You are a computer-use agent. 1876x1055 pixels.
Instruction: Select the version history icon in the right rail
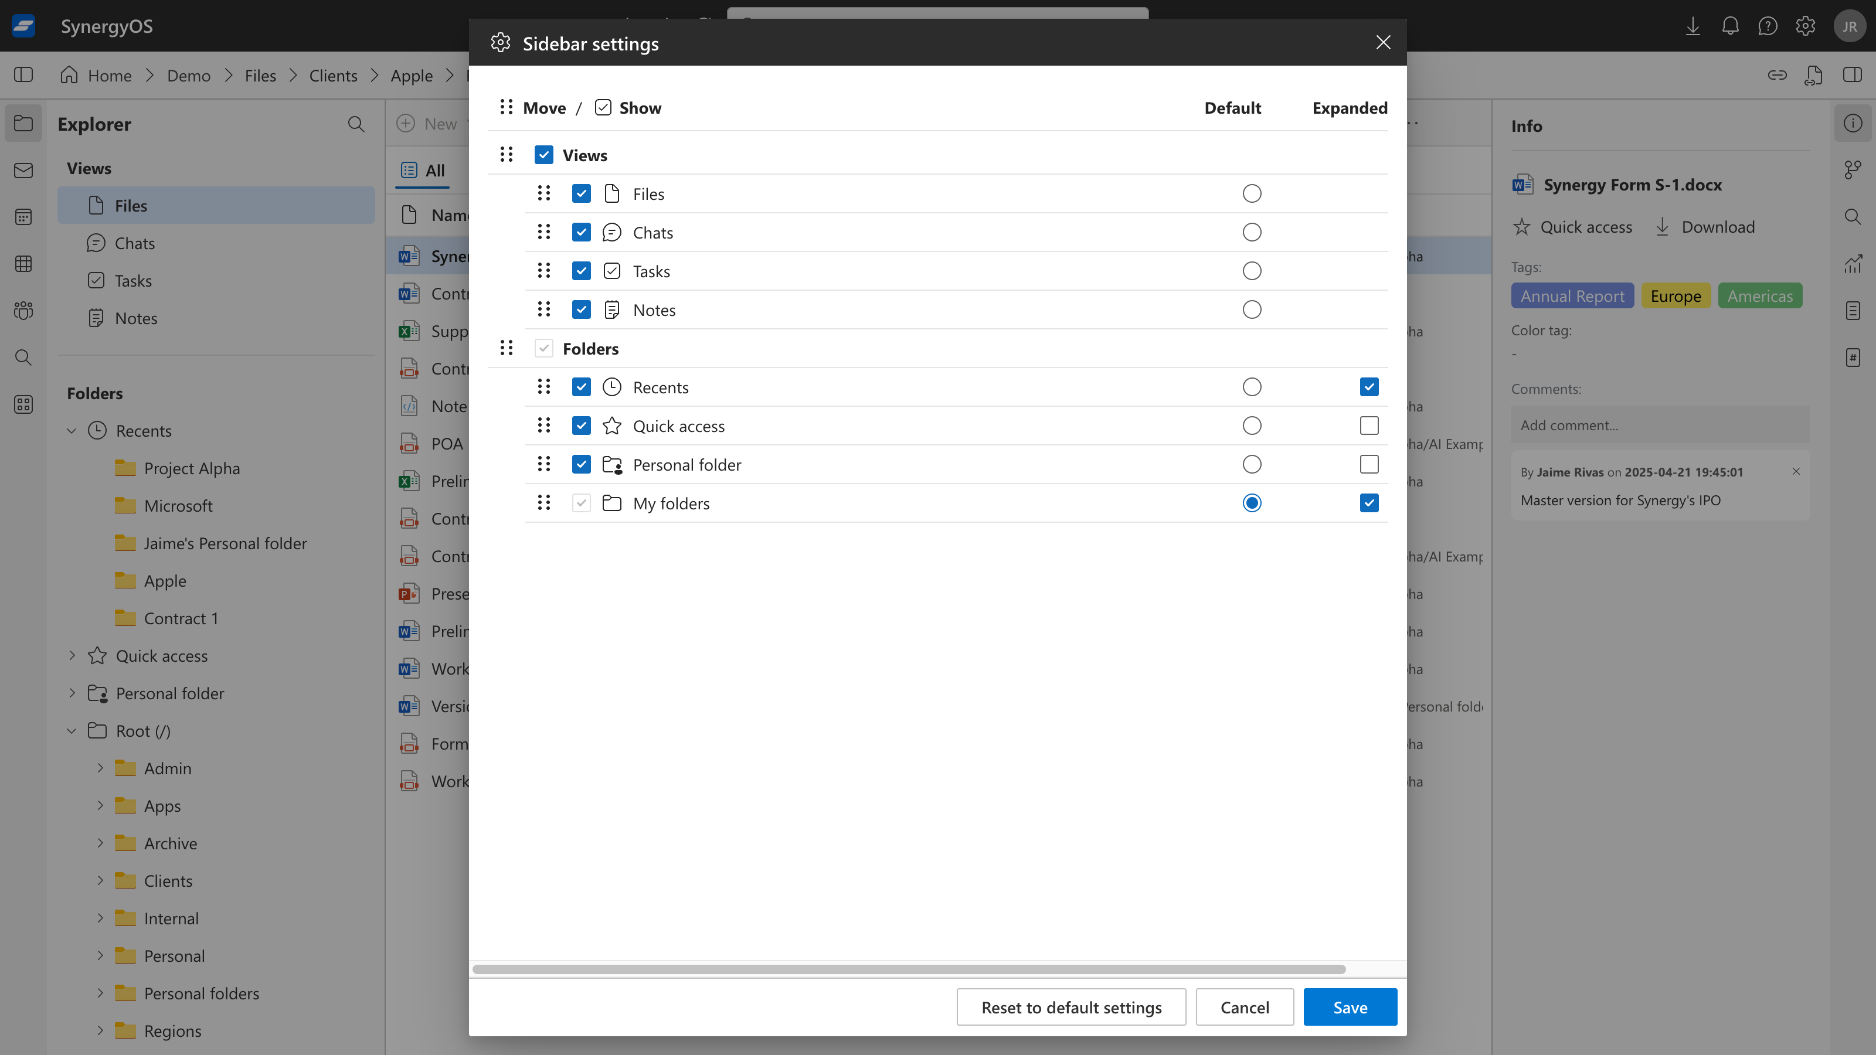click(x=1853, y=169)
